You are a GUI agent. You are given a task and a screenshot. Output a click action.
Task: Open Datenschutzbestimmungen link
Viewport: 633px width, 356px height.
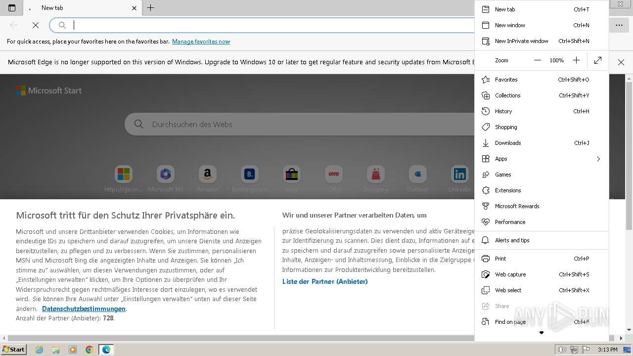click(x=84, y=309)
